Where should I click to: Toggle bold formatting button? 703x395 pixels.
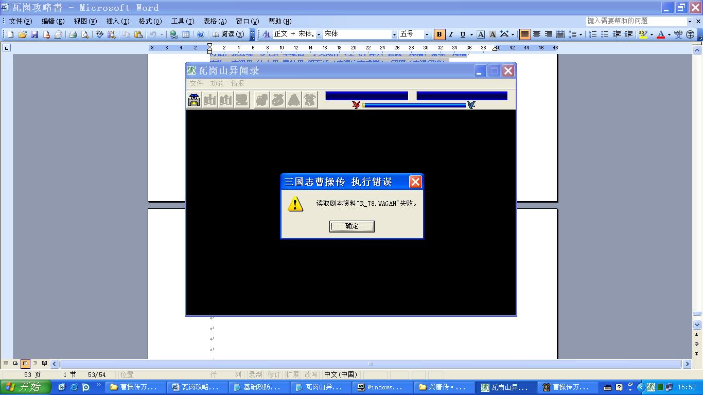439,34
